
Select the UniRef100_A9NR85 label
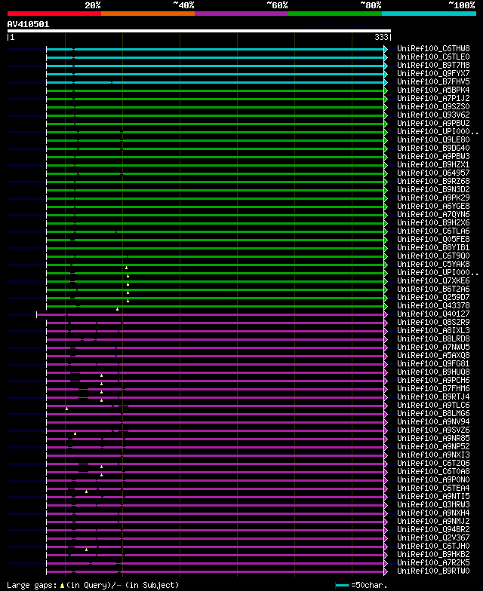pos(433,439)
